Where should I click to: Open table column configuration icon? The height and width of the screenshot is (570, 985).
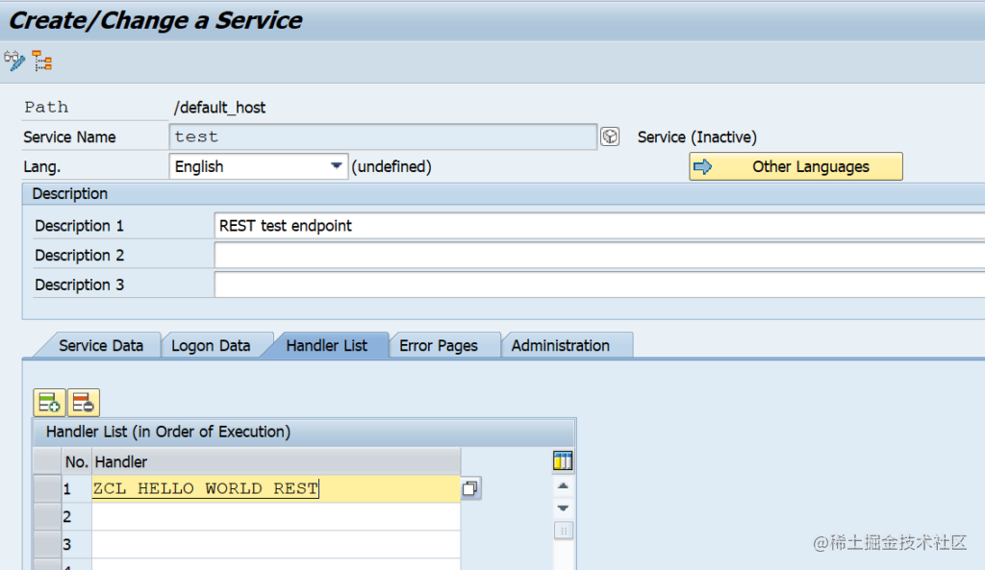(563, 461)
